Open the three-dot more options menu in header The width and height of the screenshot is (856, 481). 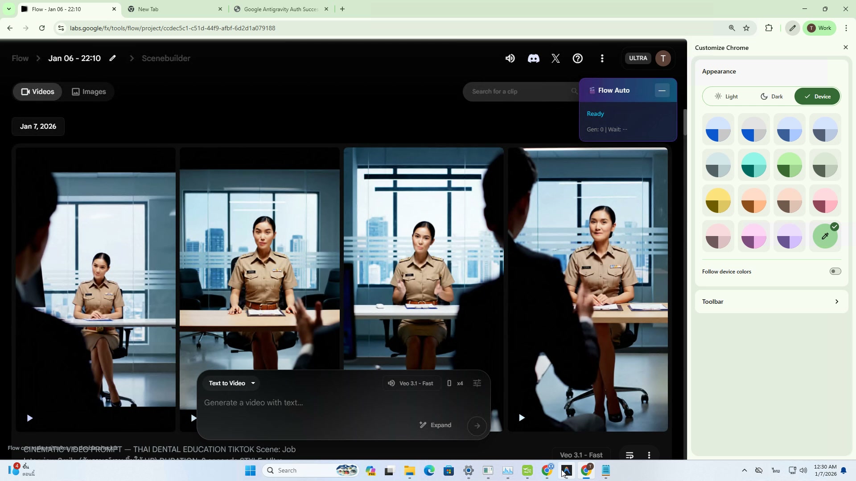pyautogui.click(x=602, y=58)
